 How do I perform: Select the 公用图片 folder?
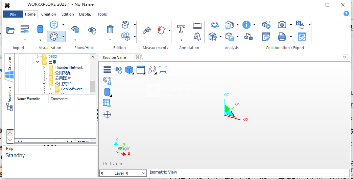[63, 78]
